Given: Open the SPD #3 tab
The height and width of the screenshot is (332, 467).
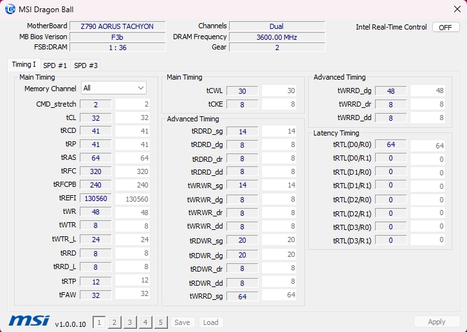Looking at the screenshot, I should click(86, 66).
